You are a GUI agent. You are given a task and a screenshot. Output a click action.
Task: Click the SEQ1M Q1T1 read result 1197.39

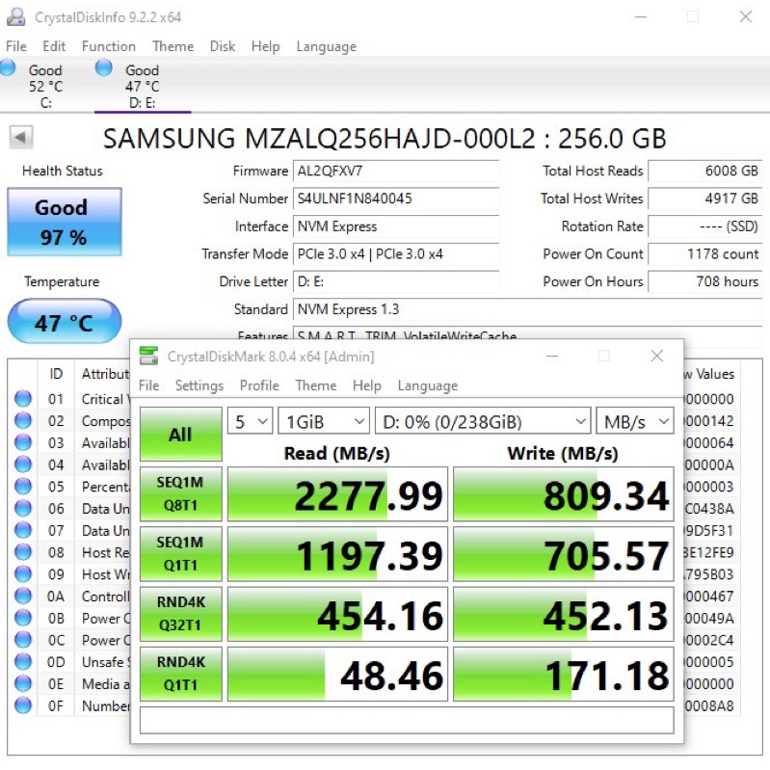pyautogui.click(x=337, y=553)
